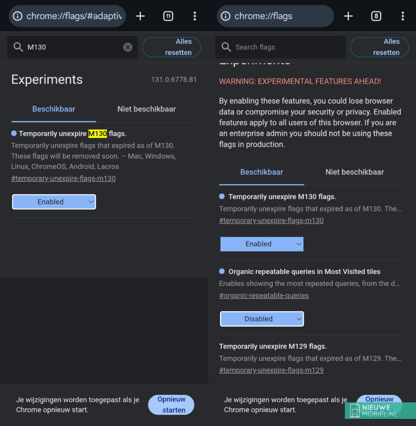Focus the right Search flags field

[x=280, y=47]
